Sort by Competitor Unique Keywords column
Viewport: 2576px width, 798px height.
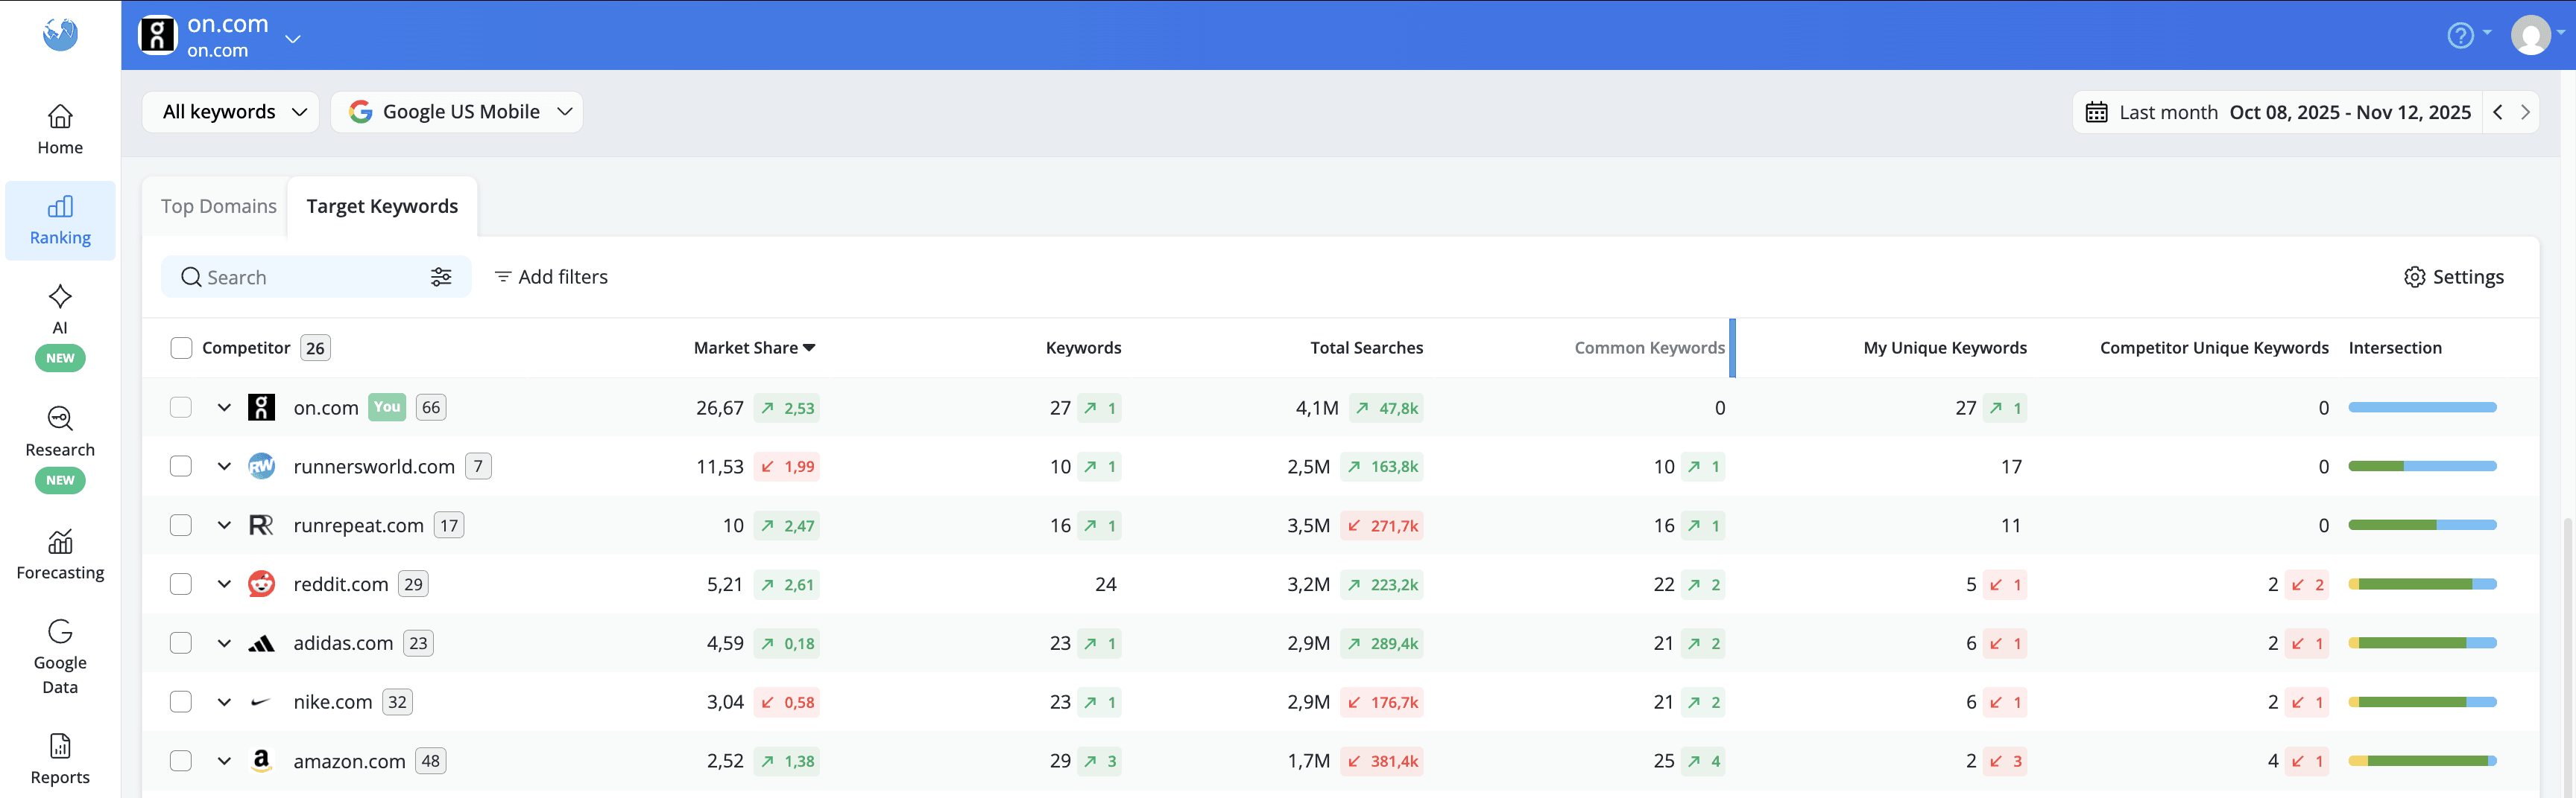(x=2214, y=348)
